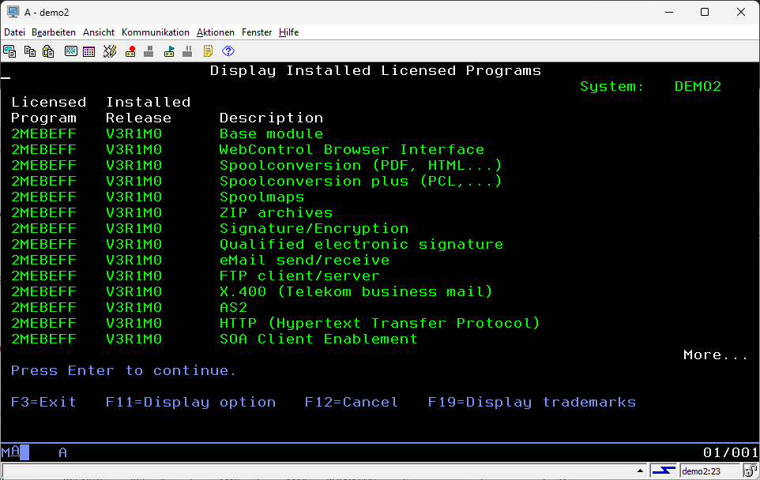Image resolution: width=760 pixels, height=480 pixels.
Task: Open the keyboard remap pencil icon
Action: (110, 51)
